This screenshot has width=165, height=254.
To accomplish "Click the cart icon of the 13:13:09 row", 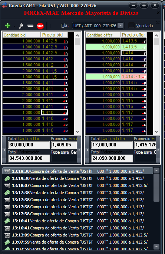I will 7,235.
